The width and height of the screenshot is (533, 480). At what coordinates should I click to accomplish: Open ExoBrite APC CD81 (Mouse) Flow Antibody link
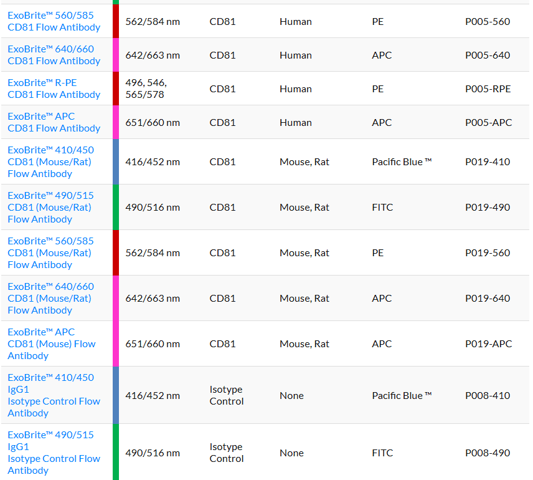point(52,344)
